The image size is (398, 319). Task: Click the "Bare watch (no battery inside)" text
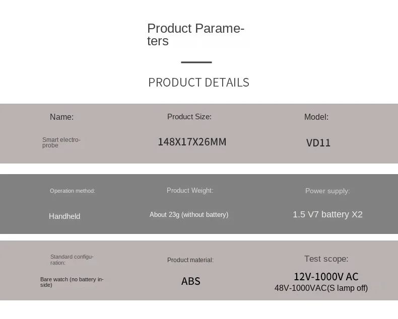[x=72, y=282]
